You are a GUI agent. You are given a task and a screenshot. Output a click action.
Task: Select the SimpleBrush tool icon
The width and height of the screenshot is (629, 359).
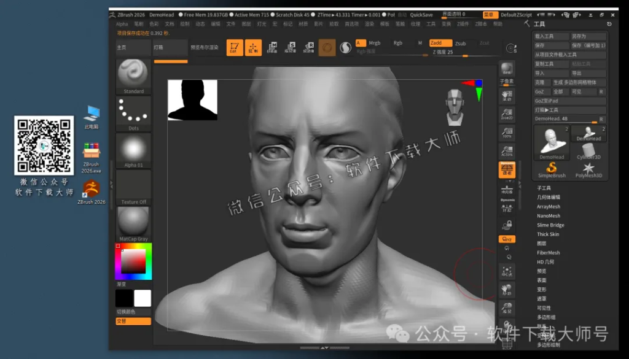coord(552,167)
